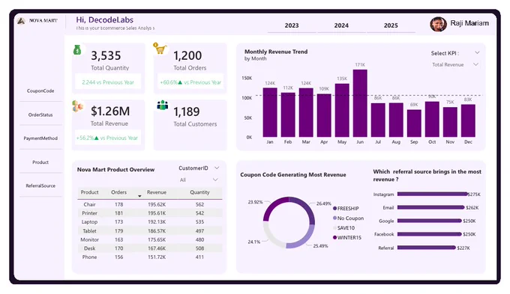The image size is (510, 294).
Task: Select the Google referral bar
Action: point(429,221)
